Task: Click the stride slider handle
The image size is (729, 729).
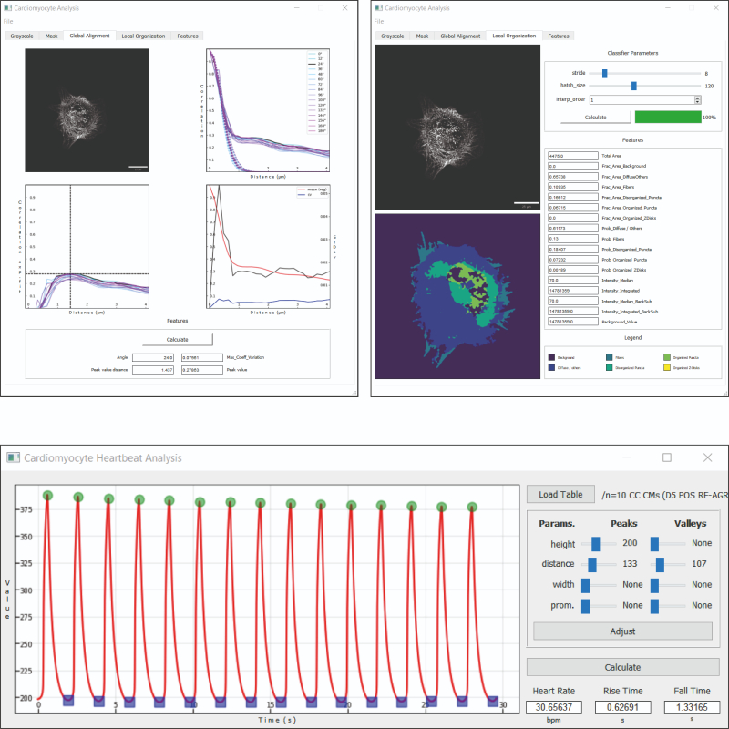Action: [604, 74]
